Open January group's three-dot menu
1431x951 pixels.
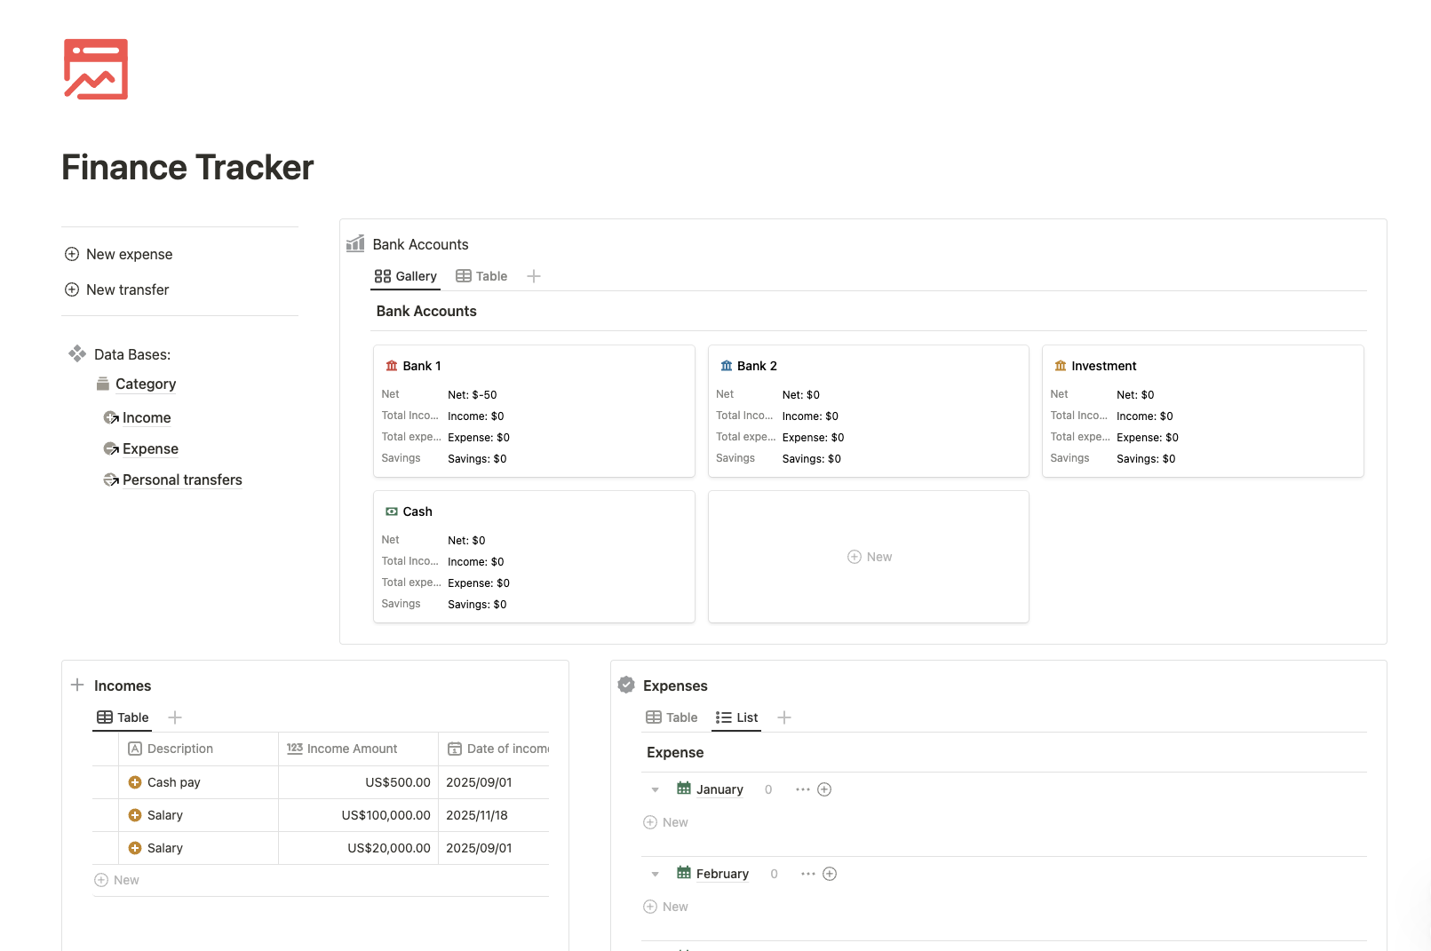pyautogui.click(x=802, y=789)
